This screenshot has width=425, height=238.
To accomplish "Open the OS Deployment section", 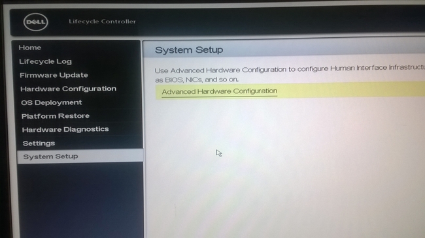I will click(52, 102).
